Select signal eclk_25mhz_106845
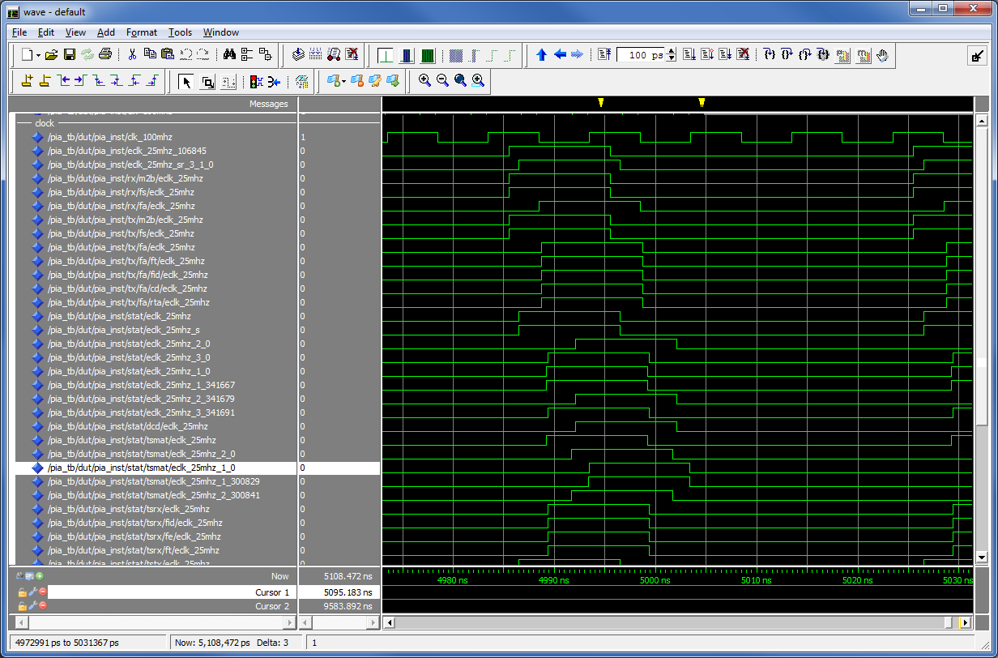 pyautogui.click(x=127, y=151)
